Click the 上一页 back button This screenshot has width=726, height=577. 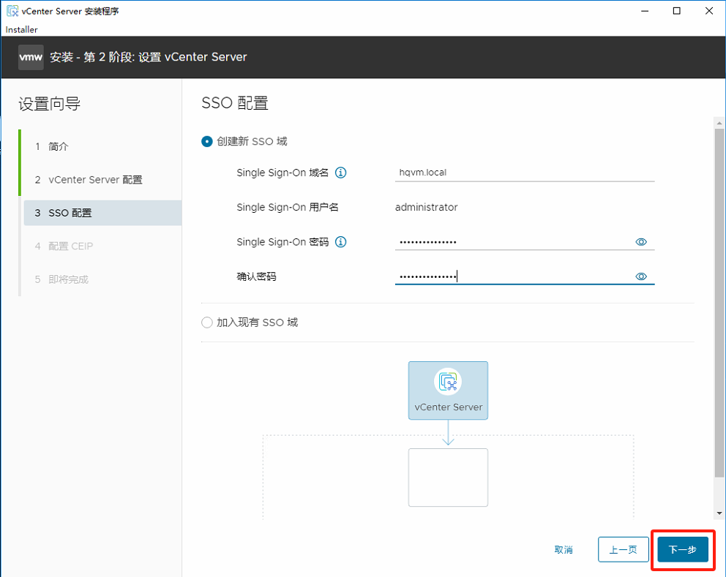624,550
